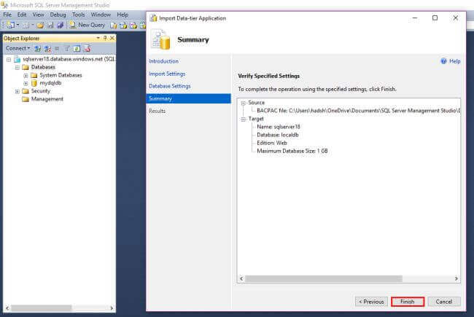Select the Summary wizard step

coord(188,98)
